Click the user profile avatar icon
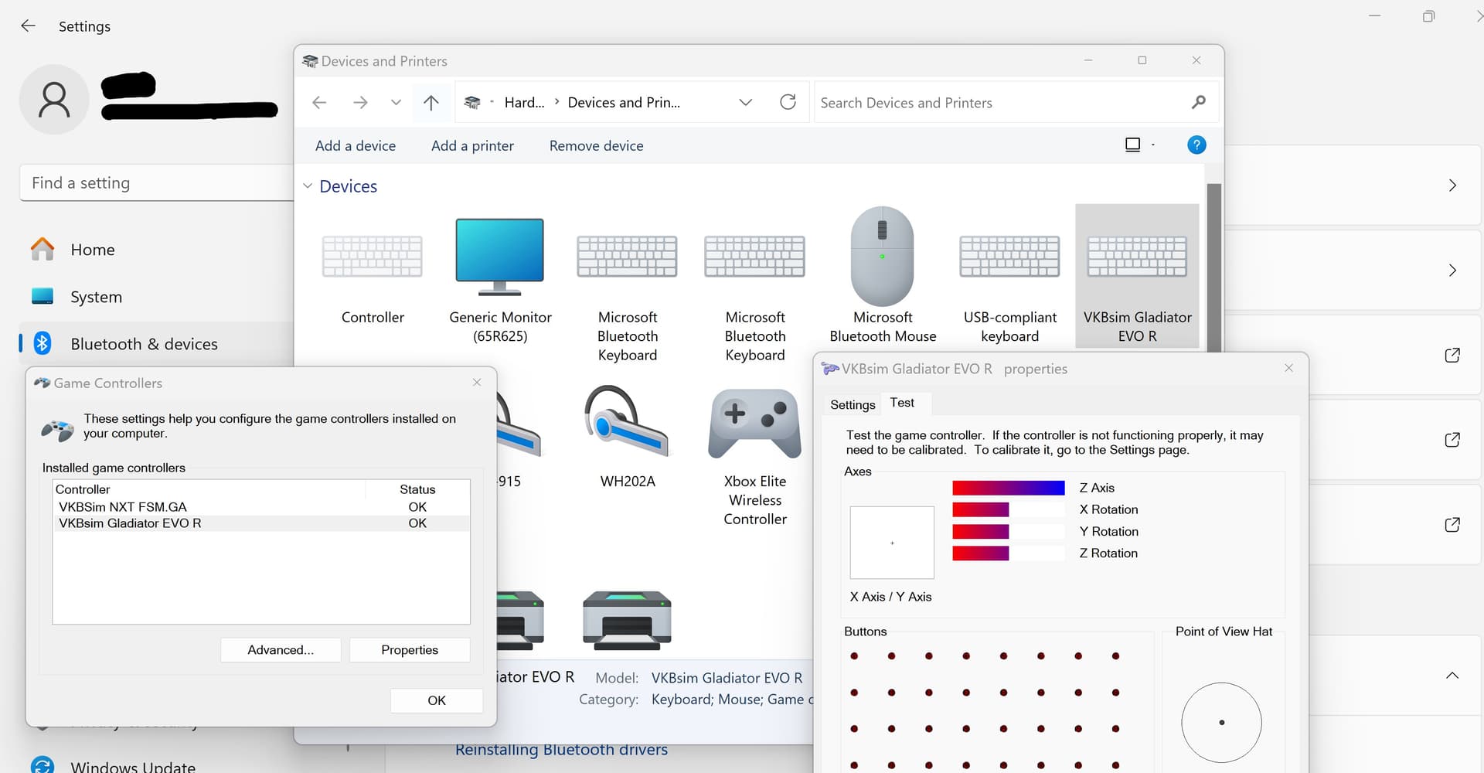The width and height of the screenshot is (1484, 773). (x=54, y=100)
